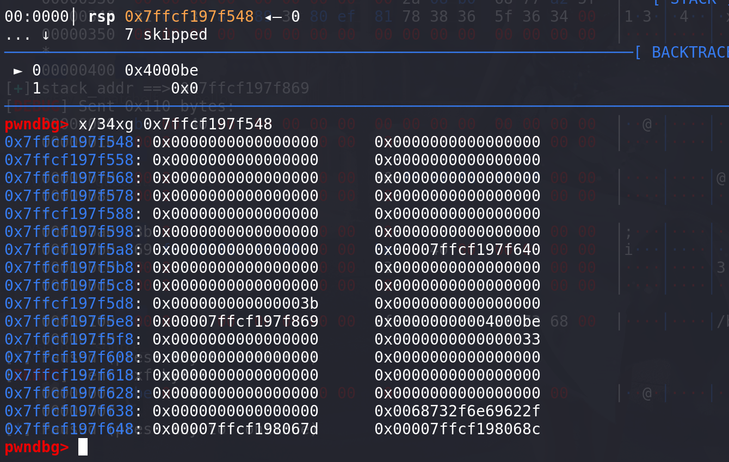Click row address label 0x7ffcf197f548:
Viewport: 729px width, 462px height.
coord(73,142)
